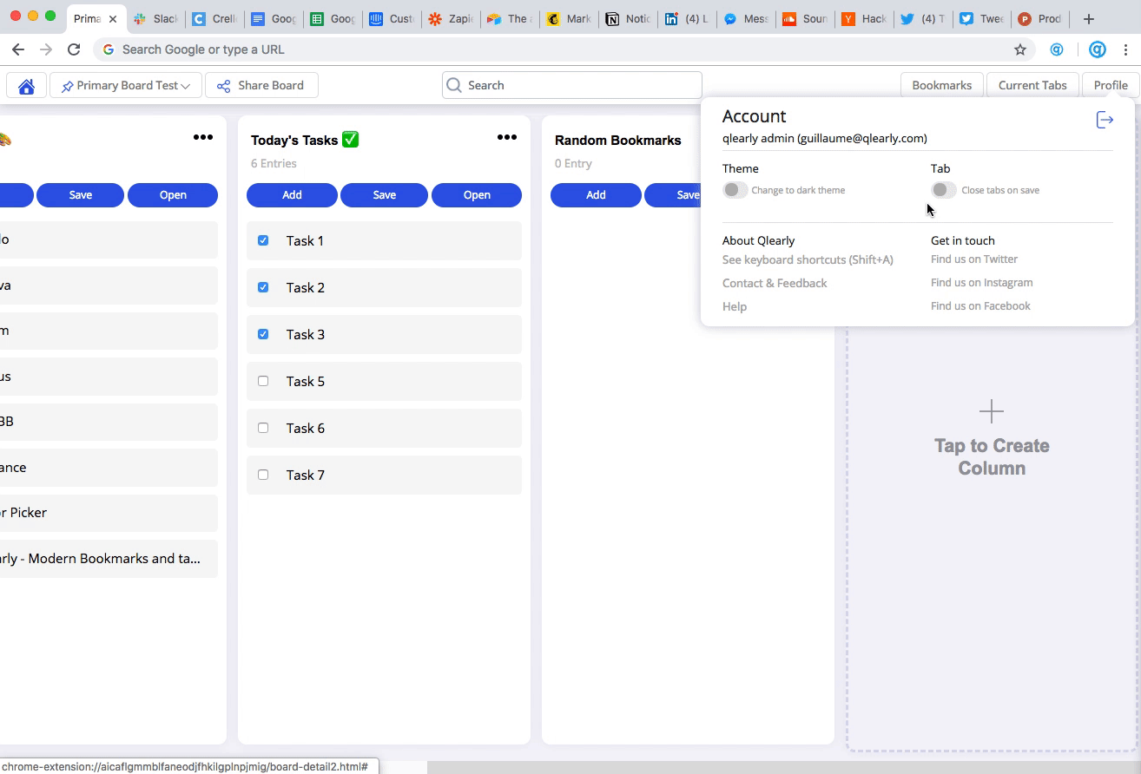Click the light blue @ extension icon

[1057, 49]
